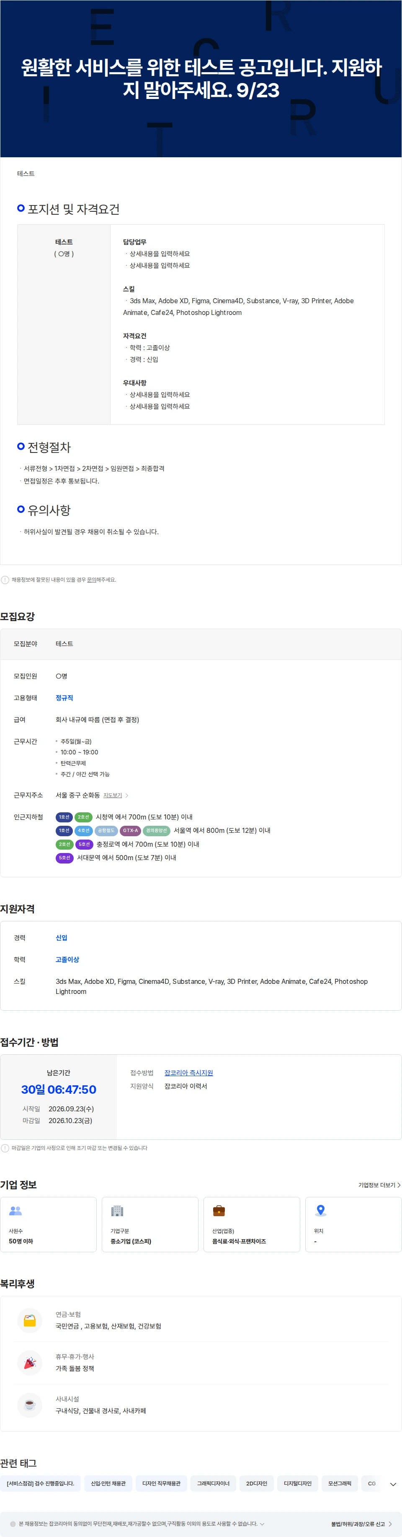Click the 5호선 badge for 충정로역

coord(84,844)
